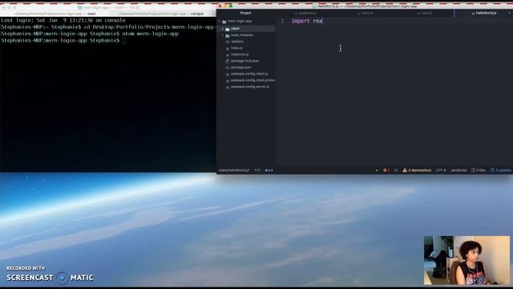Select the client folder row
513x289 pixels.
246,29
